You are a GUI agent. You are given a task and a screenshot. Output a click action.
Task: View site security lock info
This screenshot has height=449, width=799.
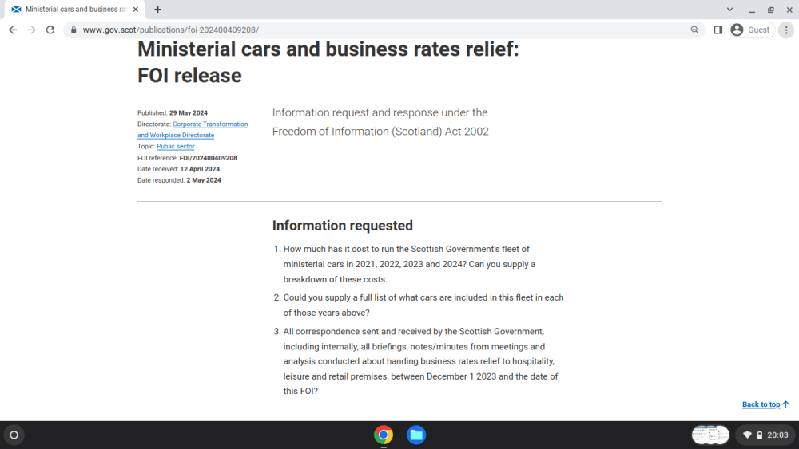[x=74, y=30]
